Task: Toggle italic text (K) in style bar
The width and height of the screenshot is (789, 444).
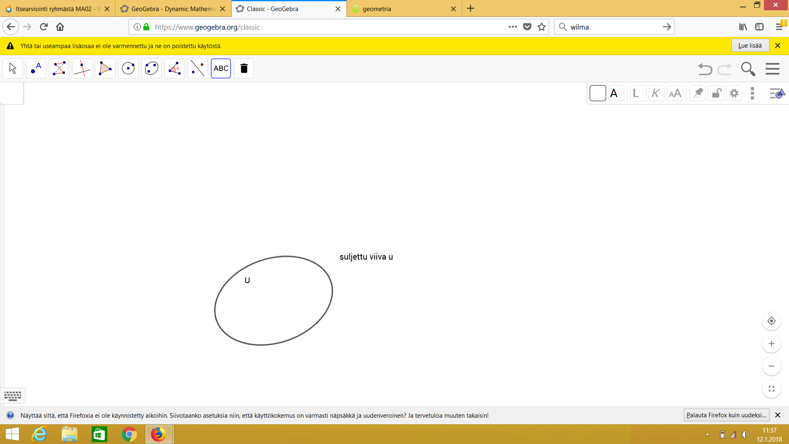Action: pos(656,93)
